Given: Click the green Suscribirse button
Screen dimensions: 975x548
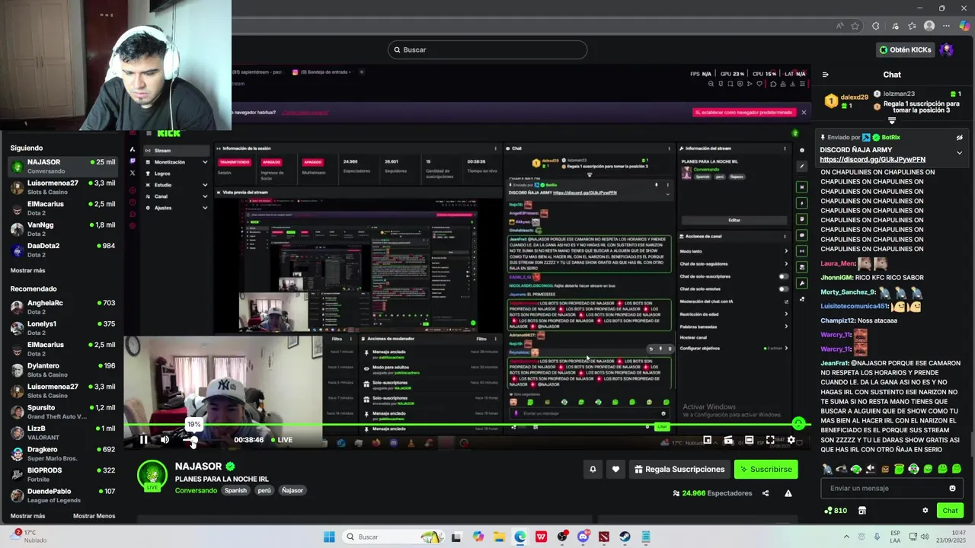Looking at the screenshot, I should [766, 469].
